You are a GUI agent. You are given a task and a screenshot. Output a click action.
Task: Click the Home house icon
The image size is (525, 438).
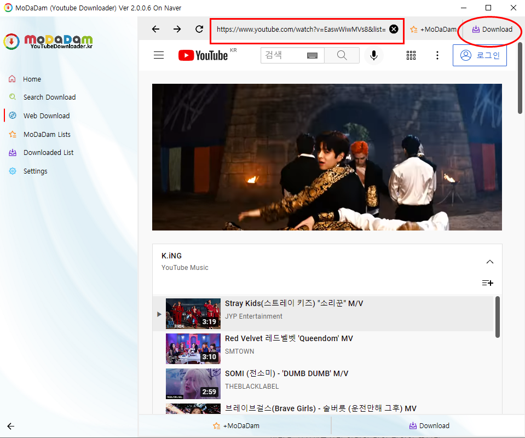point(12,79)
